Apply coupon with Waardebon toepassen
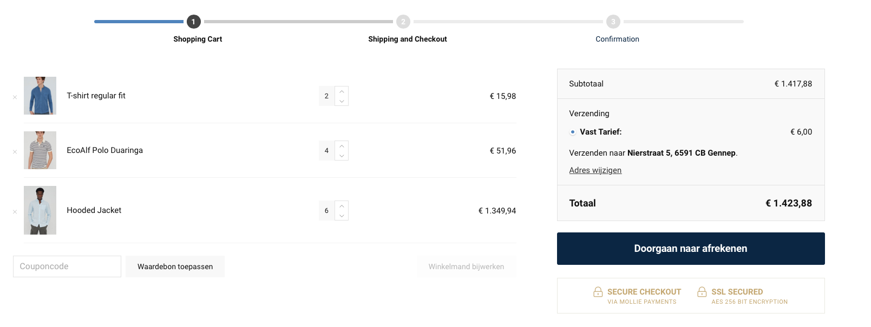Viewport: 871px width, 327px height. [175, 266]
